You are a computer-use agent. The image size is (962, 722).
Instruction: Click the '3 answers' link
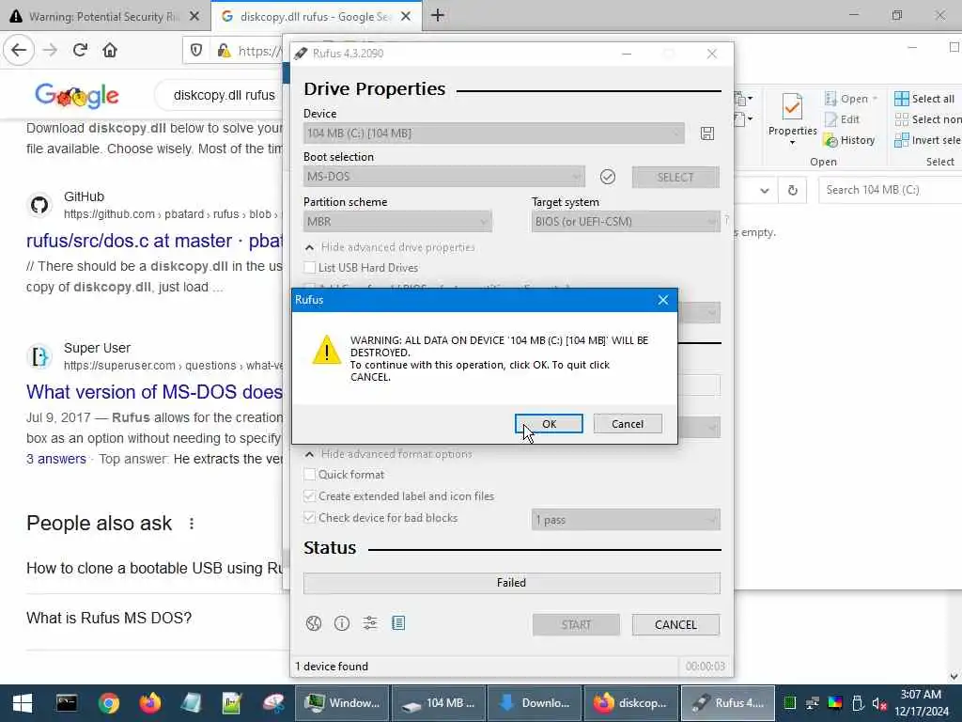55,459
